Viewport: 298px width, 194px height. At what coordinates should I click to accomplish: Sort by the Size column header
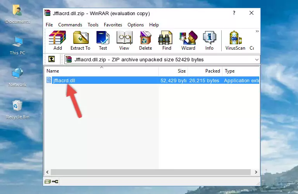(173, 71)
